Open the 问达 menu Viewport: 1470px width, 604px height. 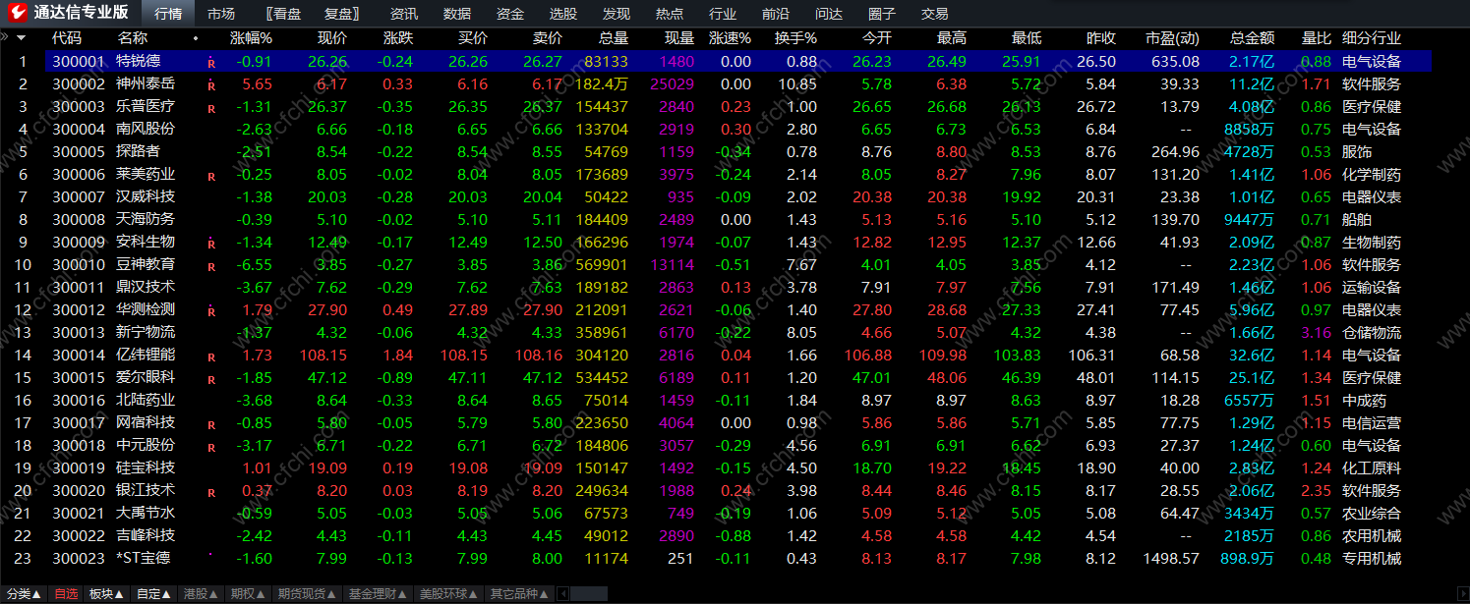(829, 14)
